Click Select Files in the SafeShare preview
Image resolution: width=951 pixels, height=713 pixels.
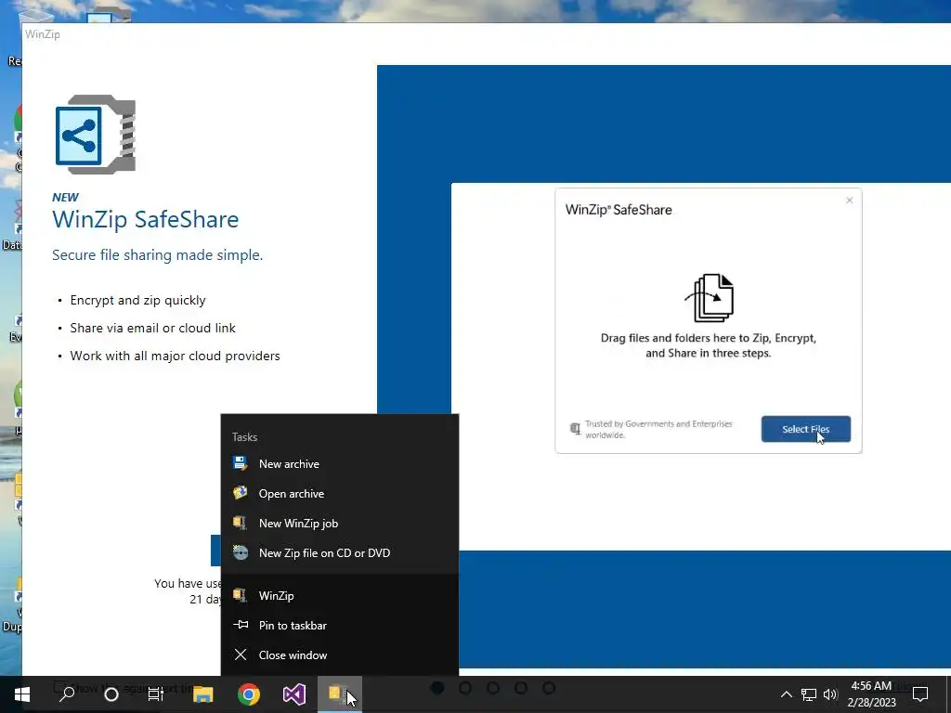point(805,429)
